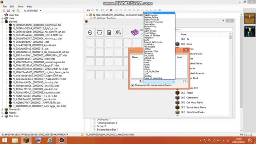
Task: Open the save selector dropdown N_00248d5d
Action: tap(32, 11)
